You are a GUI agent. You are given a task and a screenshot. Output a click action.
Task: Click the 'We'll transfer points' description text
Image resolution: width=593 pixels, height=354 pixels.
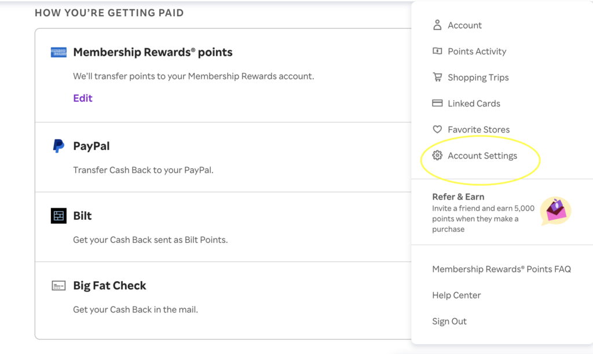193,76
